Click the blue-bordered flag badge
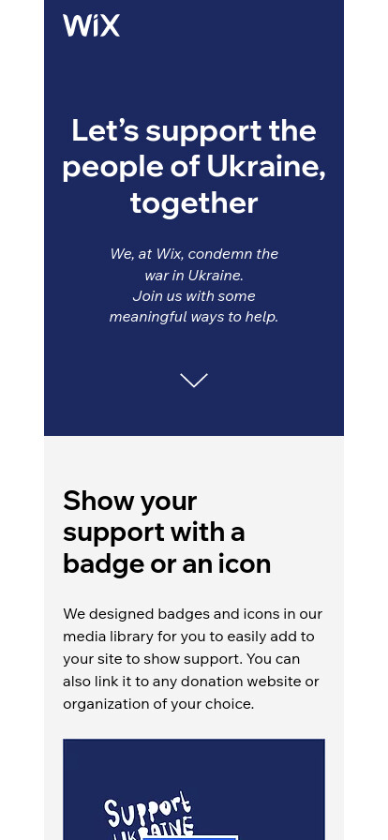388x840 pixels. (x=190, y=837)
